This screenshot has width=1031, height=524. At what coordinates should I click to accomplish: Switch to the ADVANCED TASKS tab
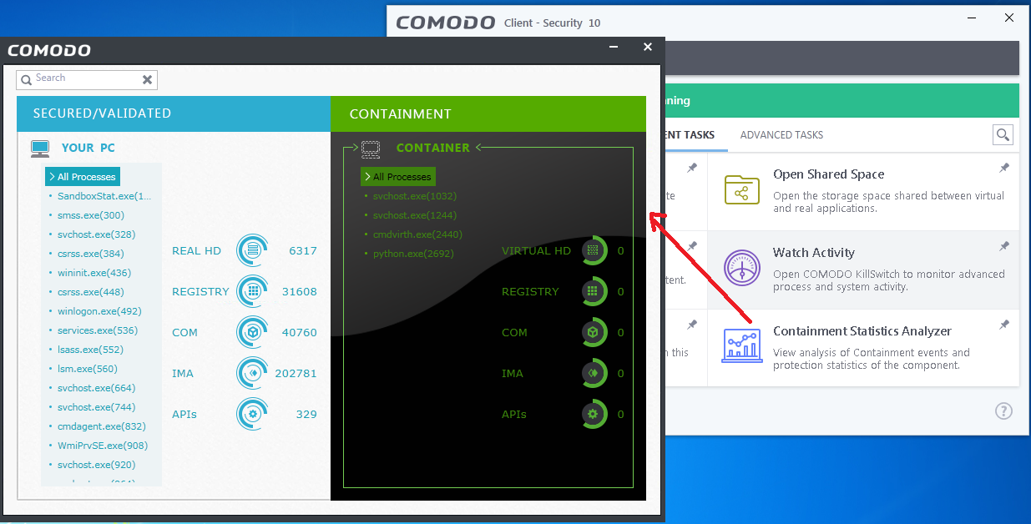(x=781, y=135)
